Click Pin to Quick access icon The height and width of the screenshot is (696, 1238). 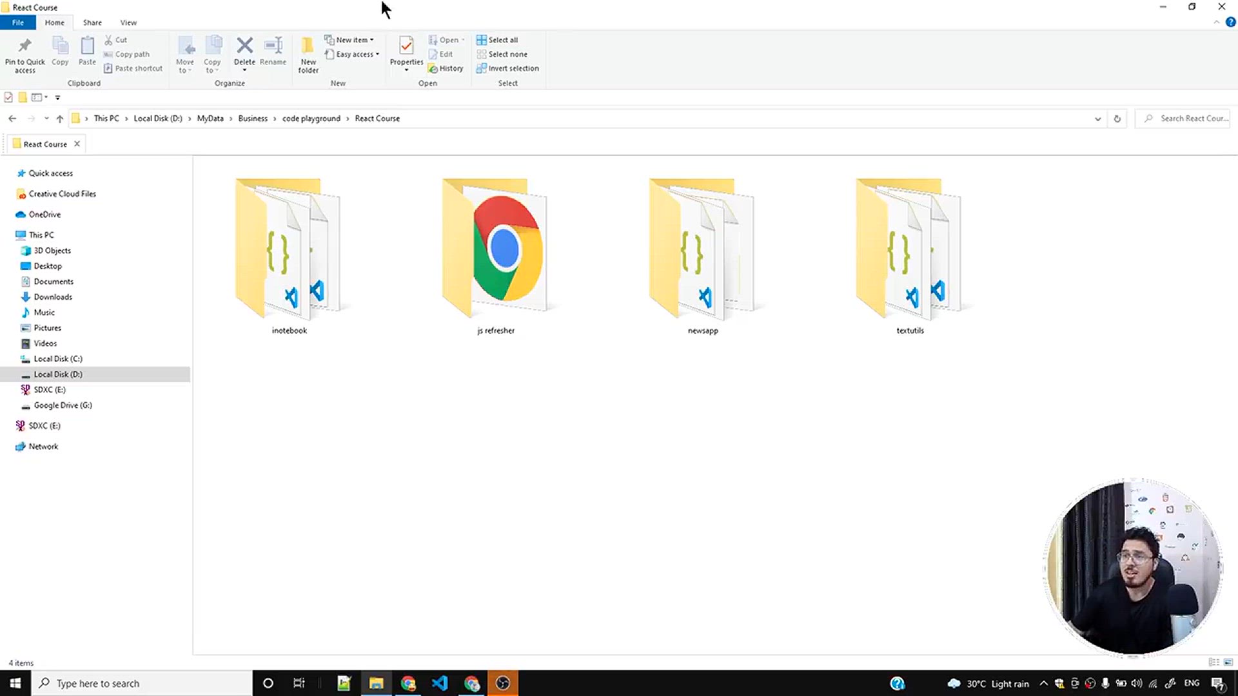[x=25, y=46]
